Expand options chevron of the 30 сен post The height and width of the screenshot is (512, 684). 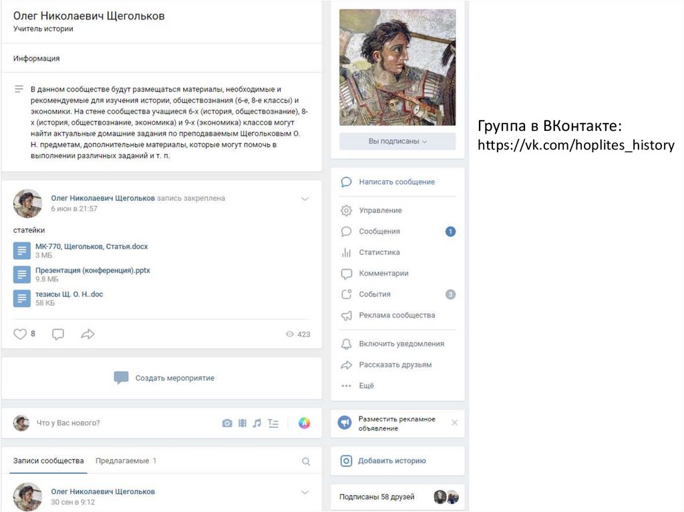point(305,493)
